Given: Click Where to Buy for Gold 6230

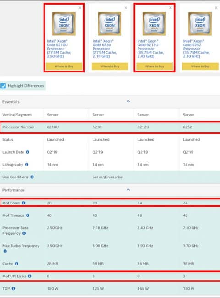Looking at the screenshot, I should click(x=110, y=66).
